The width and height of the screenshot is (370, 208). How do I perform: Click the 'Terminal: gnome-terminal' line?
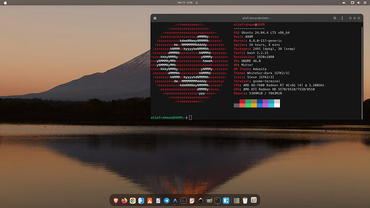257,81
